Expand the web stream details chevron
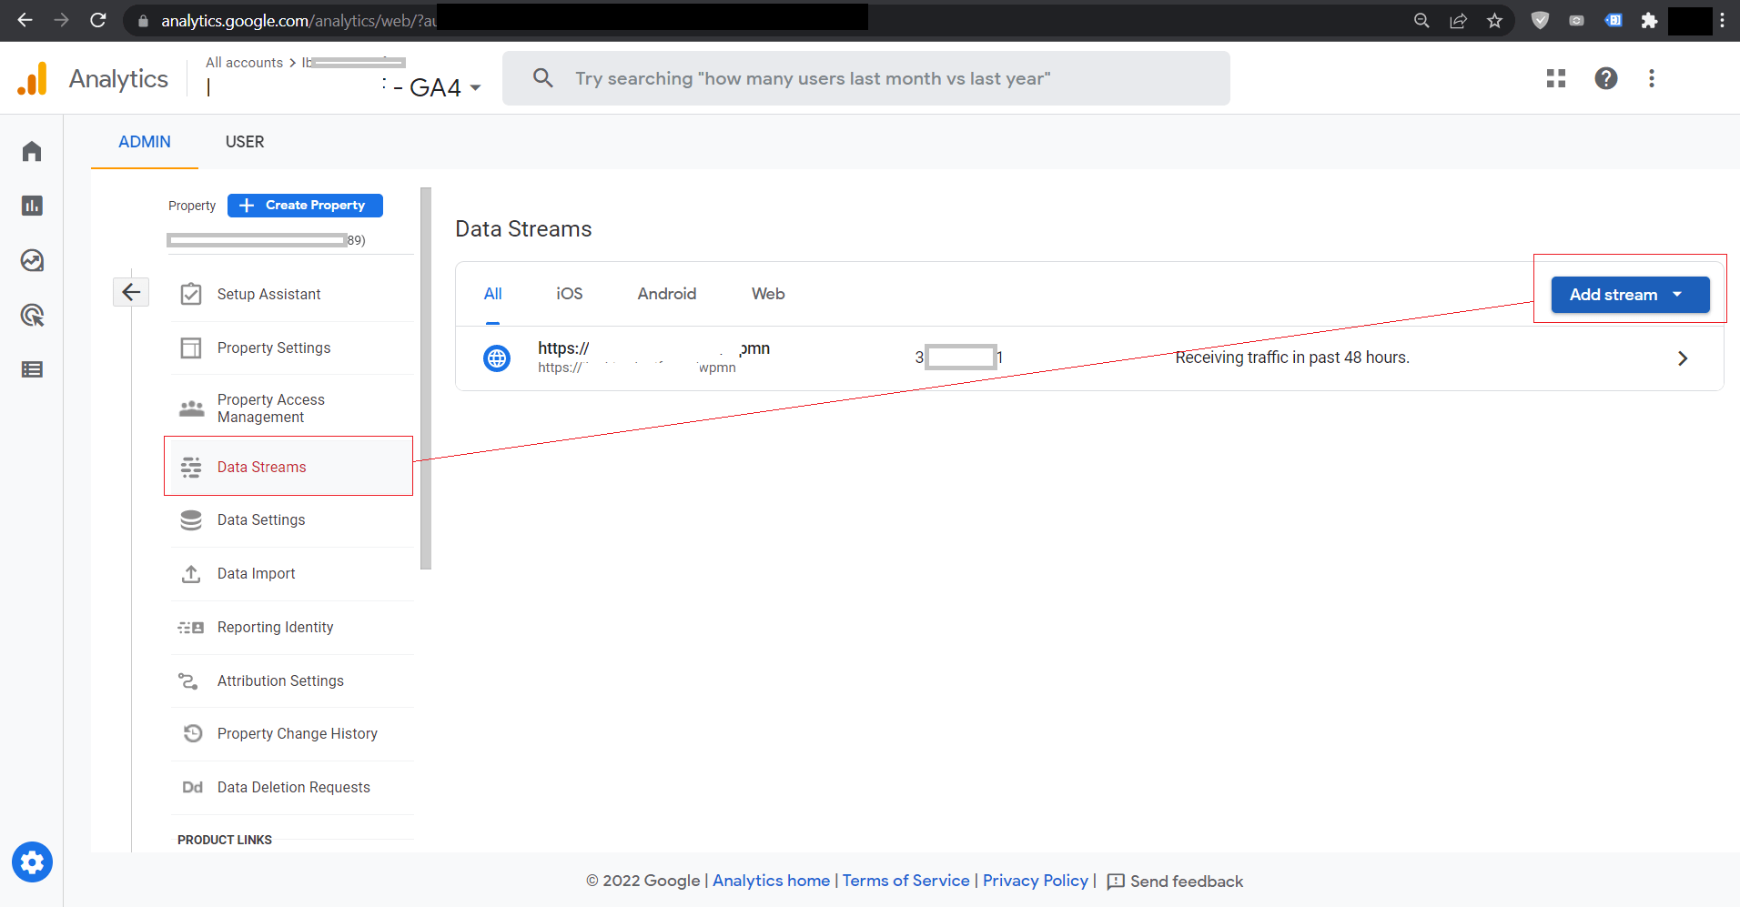Viewport: 1740px width, 907px height. pyautogui.click(x=1683, y=358)
